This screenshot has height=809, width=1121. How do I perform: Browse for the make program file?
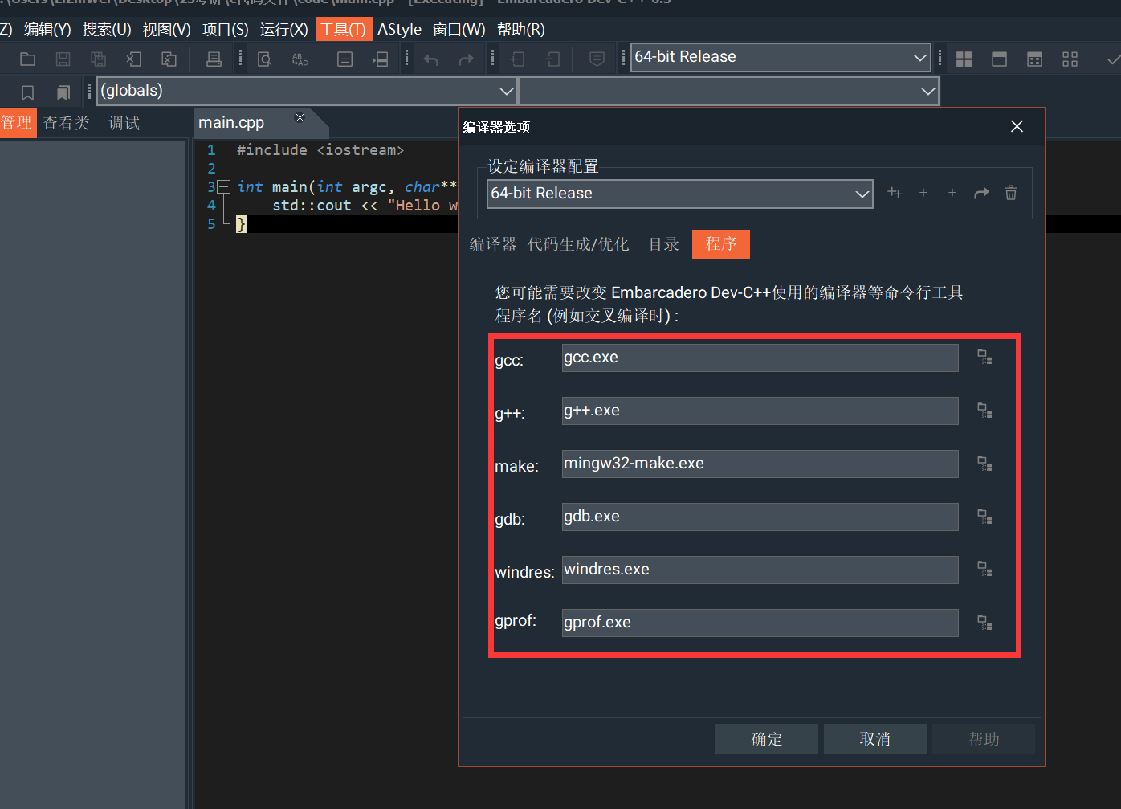984,463
